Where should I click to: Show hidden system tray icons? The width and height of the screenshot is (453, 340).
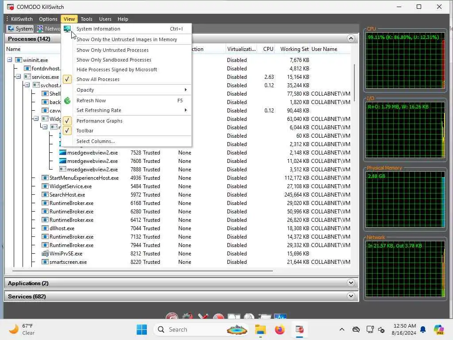342,329
